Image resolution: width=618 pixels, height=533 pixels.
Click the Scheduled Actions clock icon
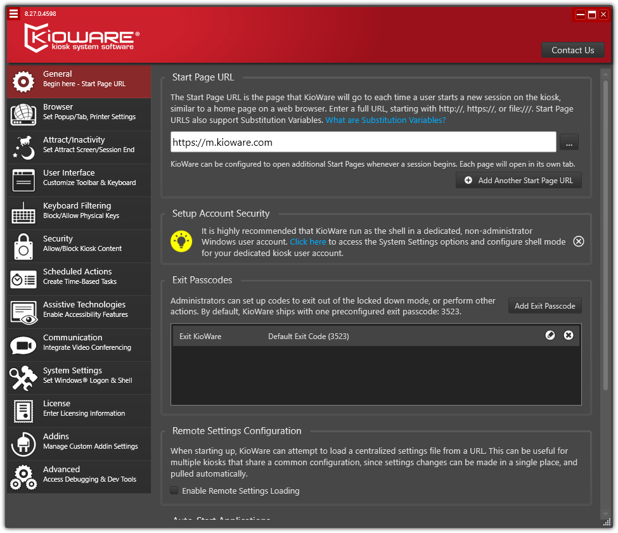(23, 279)
